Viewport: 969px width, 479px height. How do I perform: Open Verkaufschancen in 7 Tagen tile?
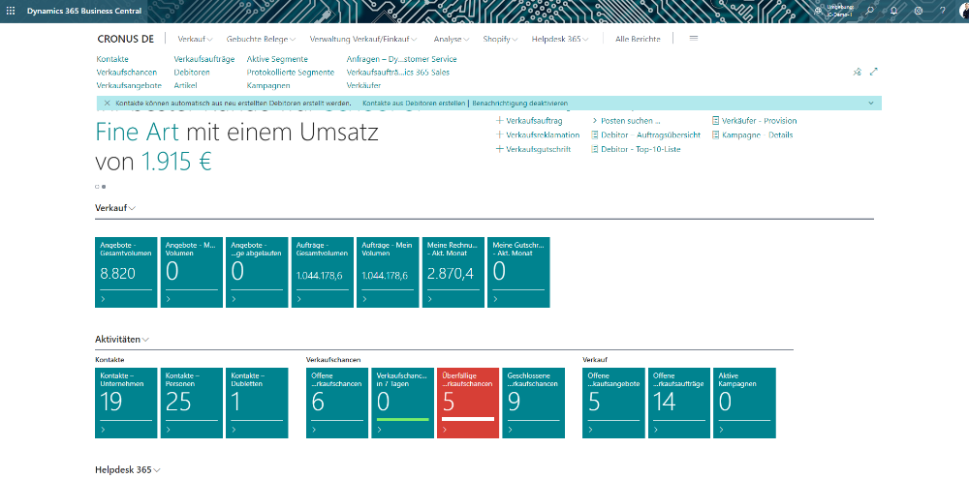402,404
